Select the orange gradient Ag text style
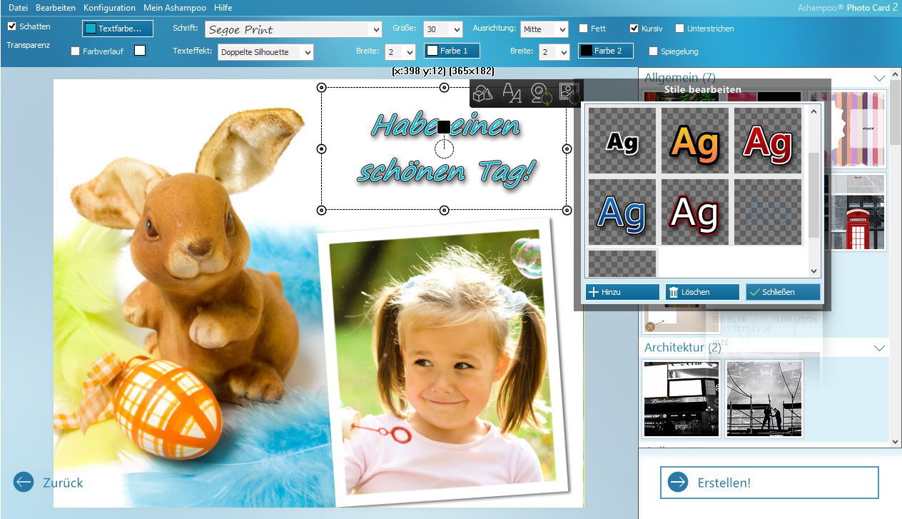 pos(695,141)
